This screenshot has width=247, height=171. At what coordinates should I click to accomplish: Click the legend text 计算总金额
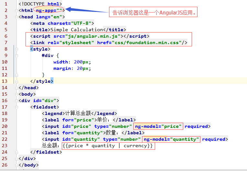coord(78,113)
